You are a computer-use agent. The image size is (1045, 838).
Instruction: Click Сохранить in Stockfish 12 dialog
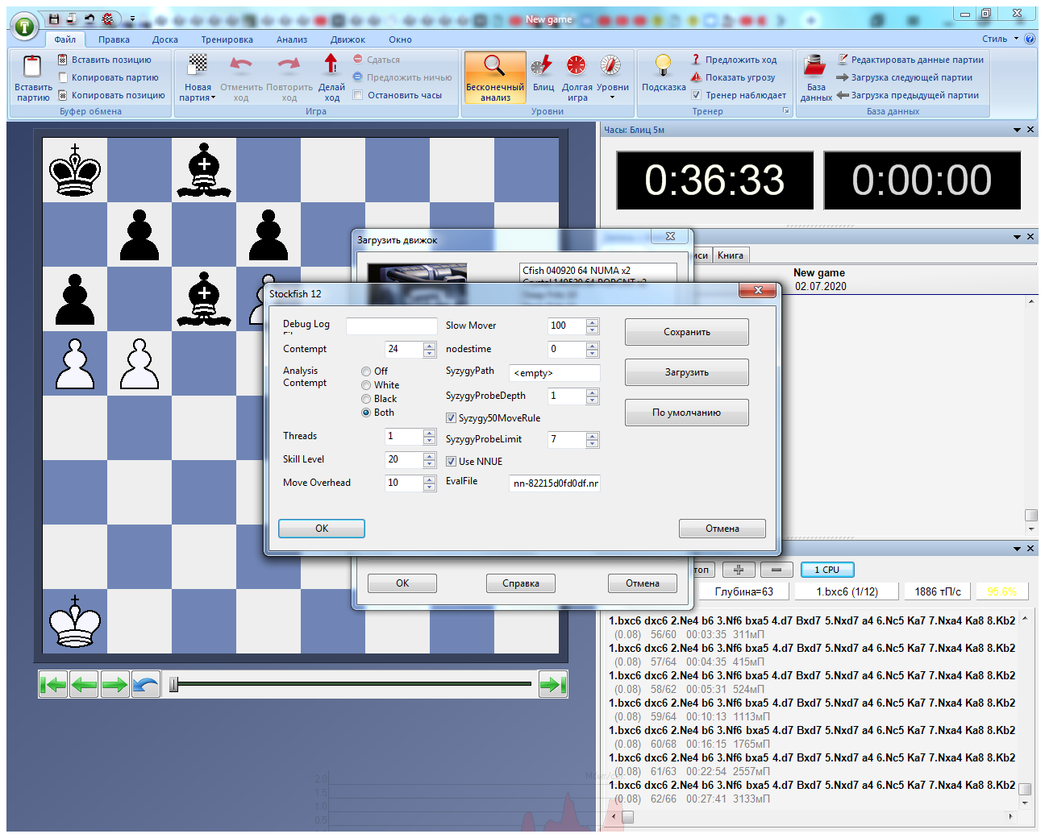coord(686,332)
